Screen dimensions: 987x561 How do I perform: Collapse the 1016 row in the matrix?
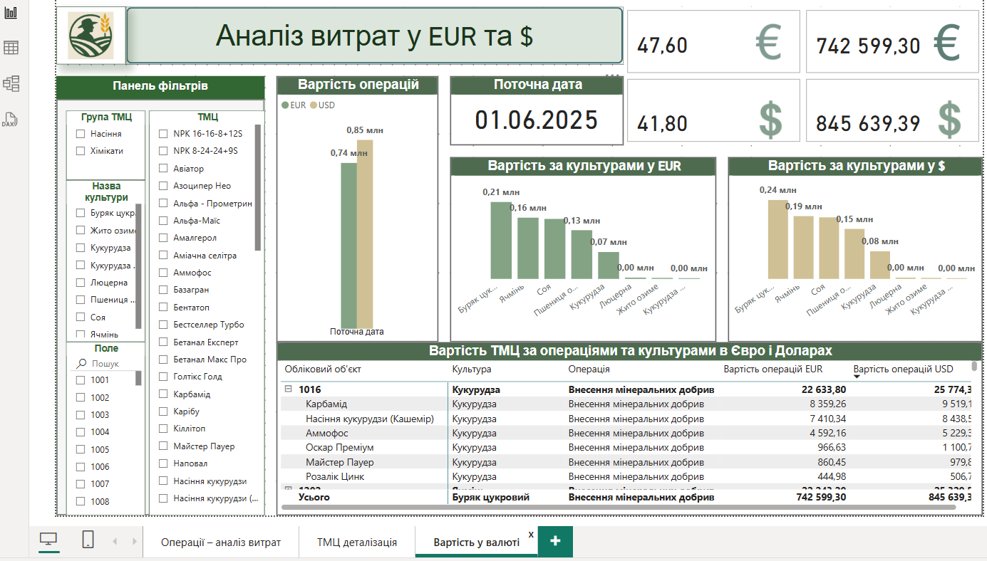tap(289, 390)
